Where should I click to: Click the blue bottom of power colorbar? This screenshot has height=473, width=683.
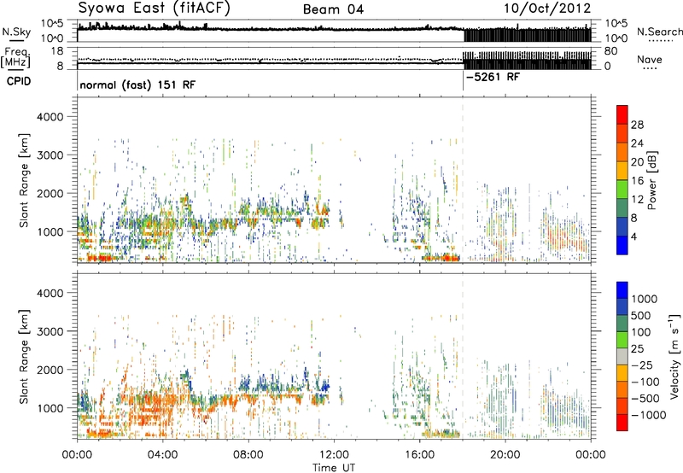(622, 245)
